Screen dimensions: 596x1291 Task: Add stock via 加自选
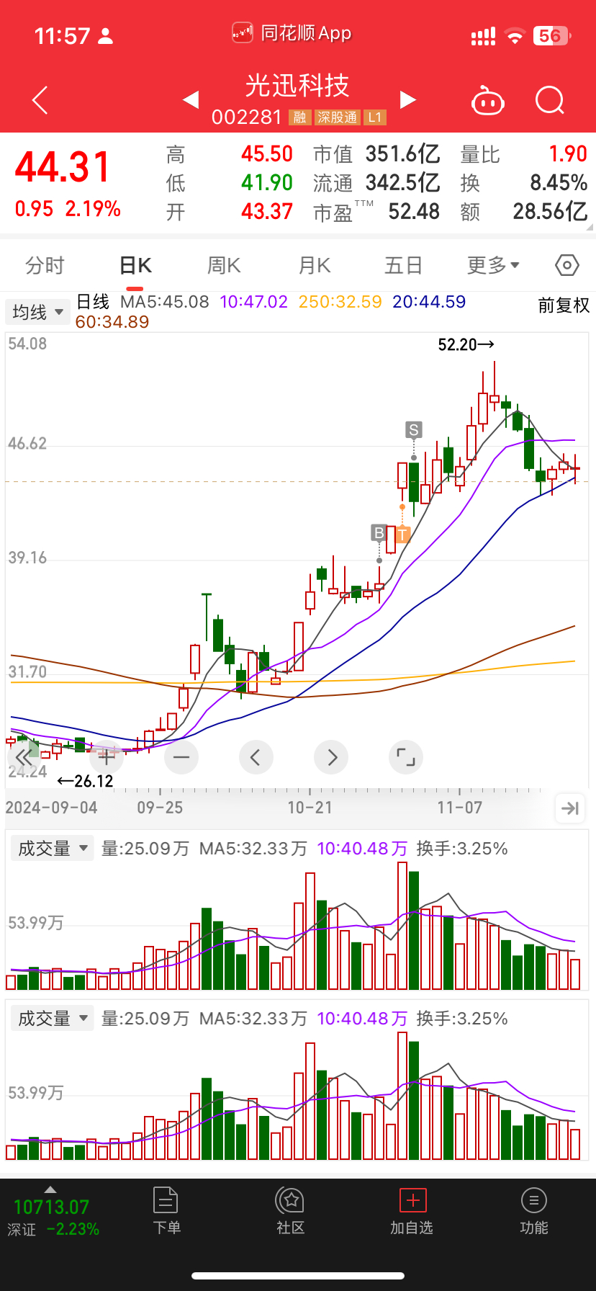click(412, 1212)
